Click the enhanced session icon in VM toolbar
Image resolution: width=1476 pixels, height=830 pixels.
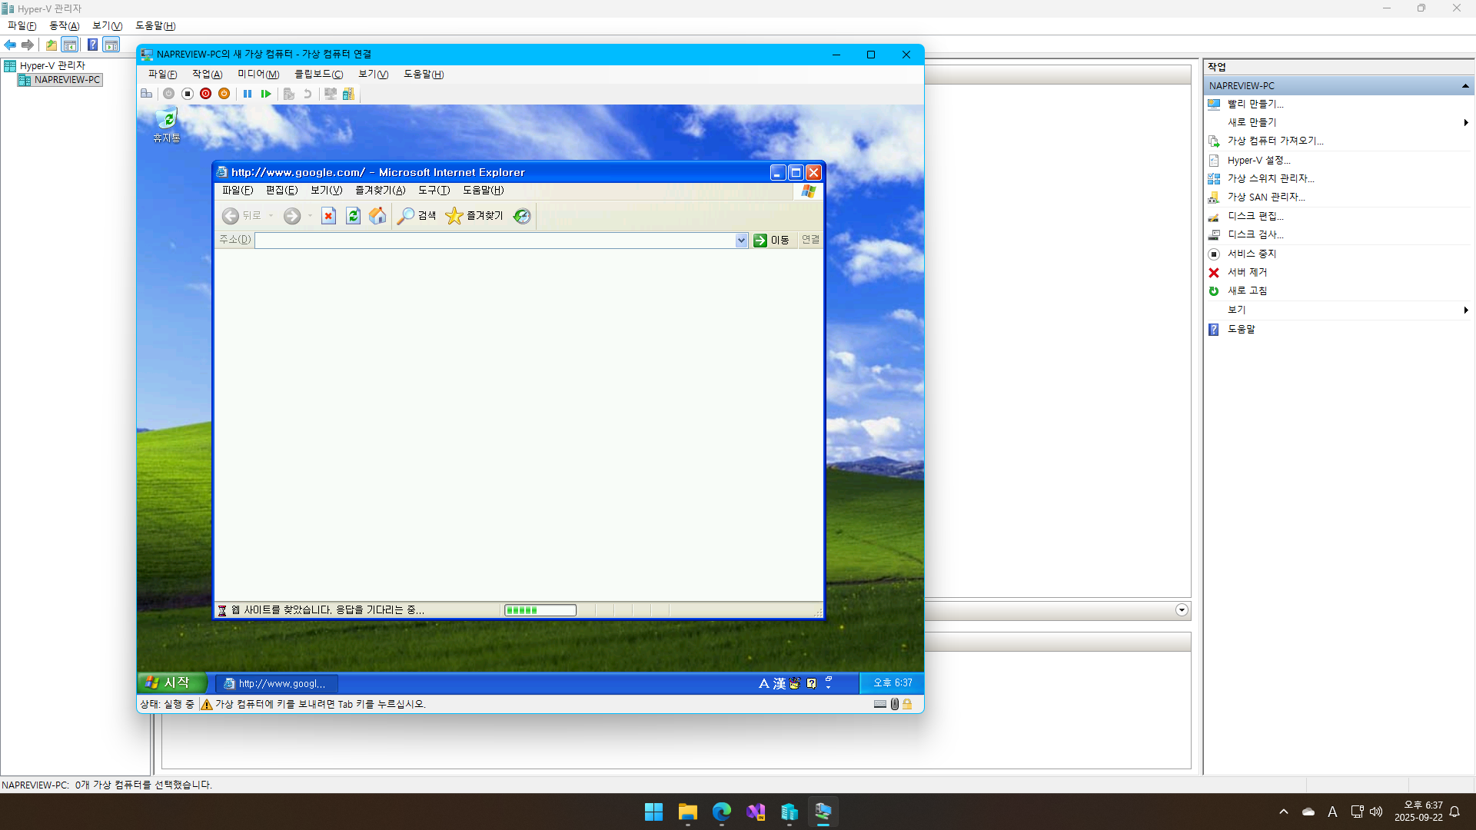[x=331, y=94]
